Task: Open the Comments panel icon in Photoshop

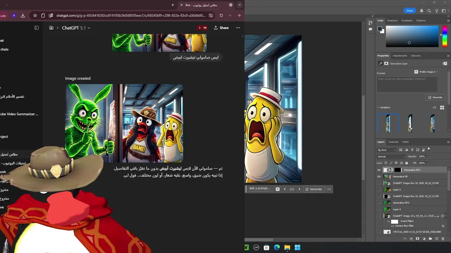Action: [x=370, y=30]
